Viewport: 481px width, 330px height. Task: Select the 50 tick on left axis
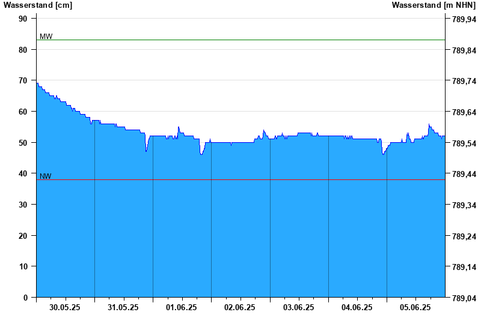23,143
